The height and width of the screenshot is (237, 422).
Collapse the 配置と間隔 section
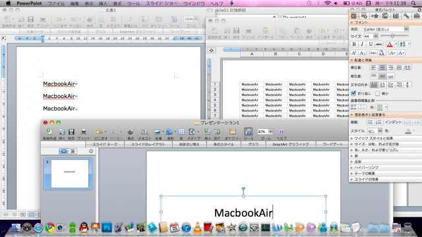point(351,60)
